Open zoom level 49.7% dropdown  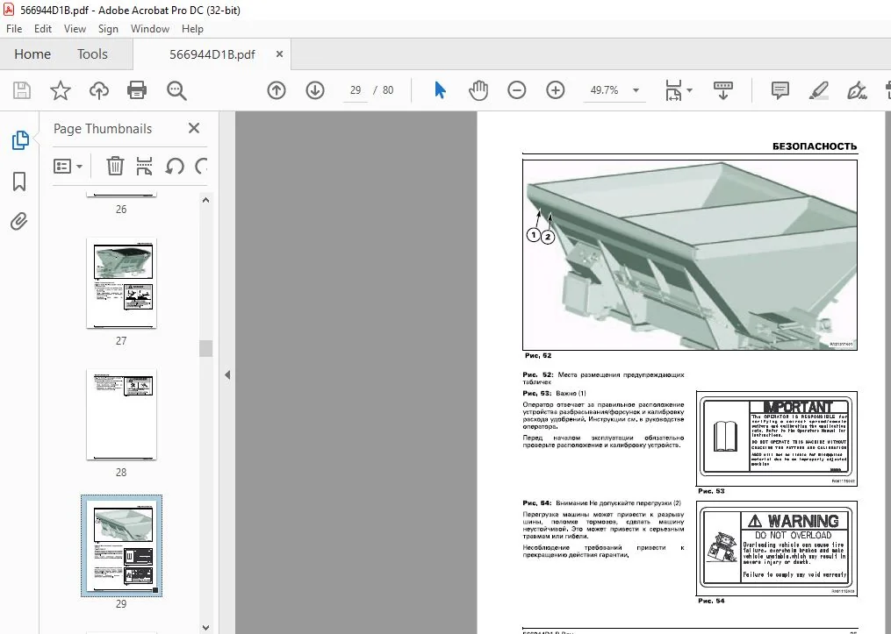[x=636, y=90]
